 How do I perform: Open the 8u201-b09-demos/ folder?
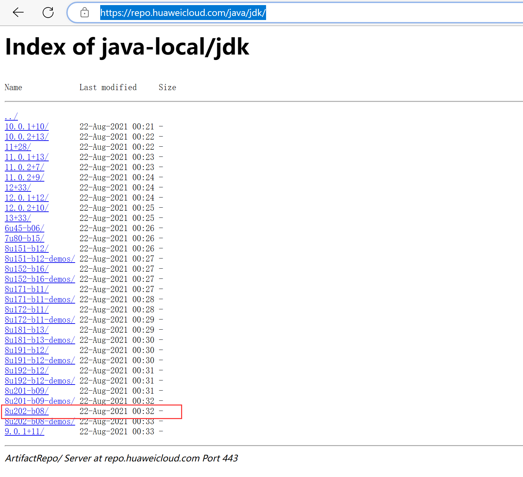[x=40, y=401]
